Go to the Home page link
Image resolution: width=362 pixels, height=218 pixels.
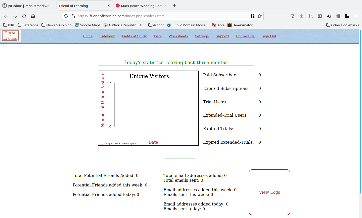tap(88, 36)
